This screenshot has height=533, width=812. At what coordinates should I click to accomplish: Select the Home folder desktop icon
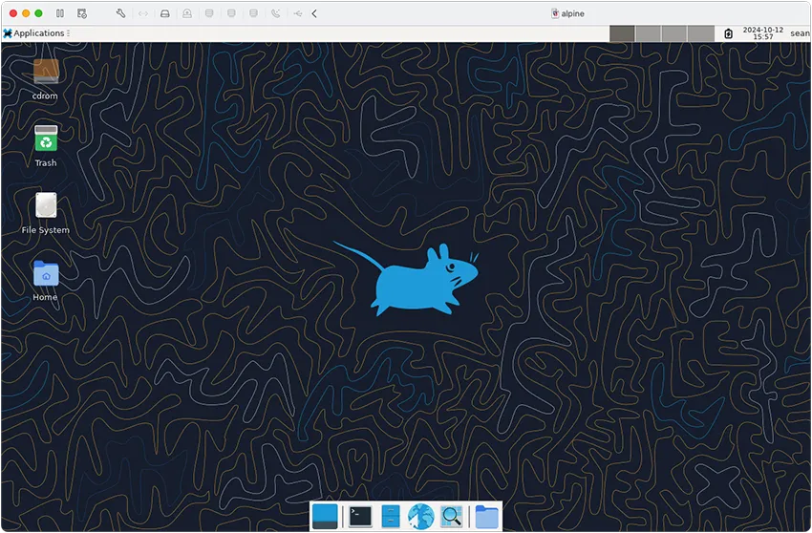pos(46,281)
